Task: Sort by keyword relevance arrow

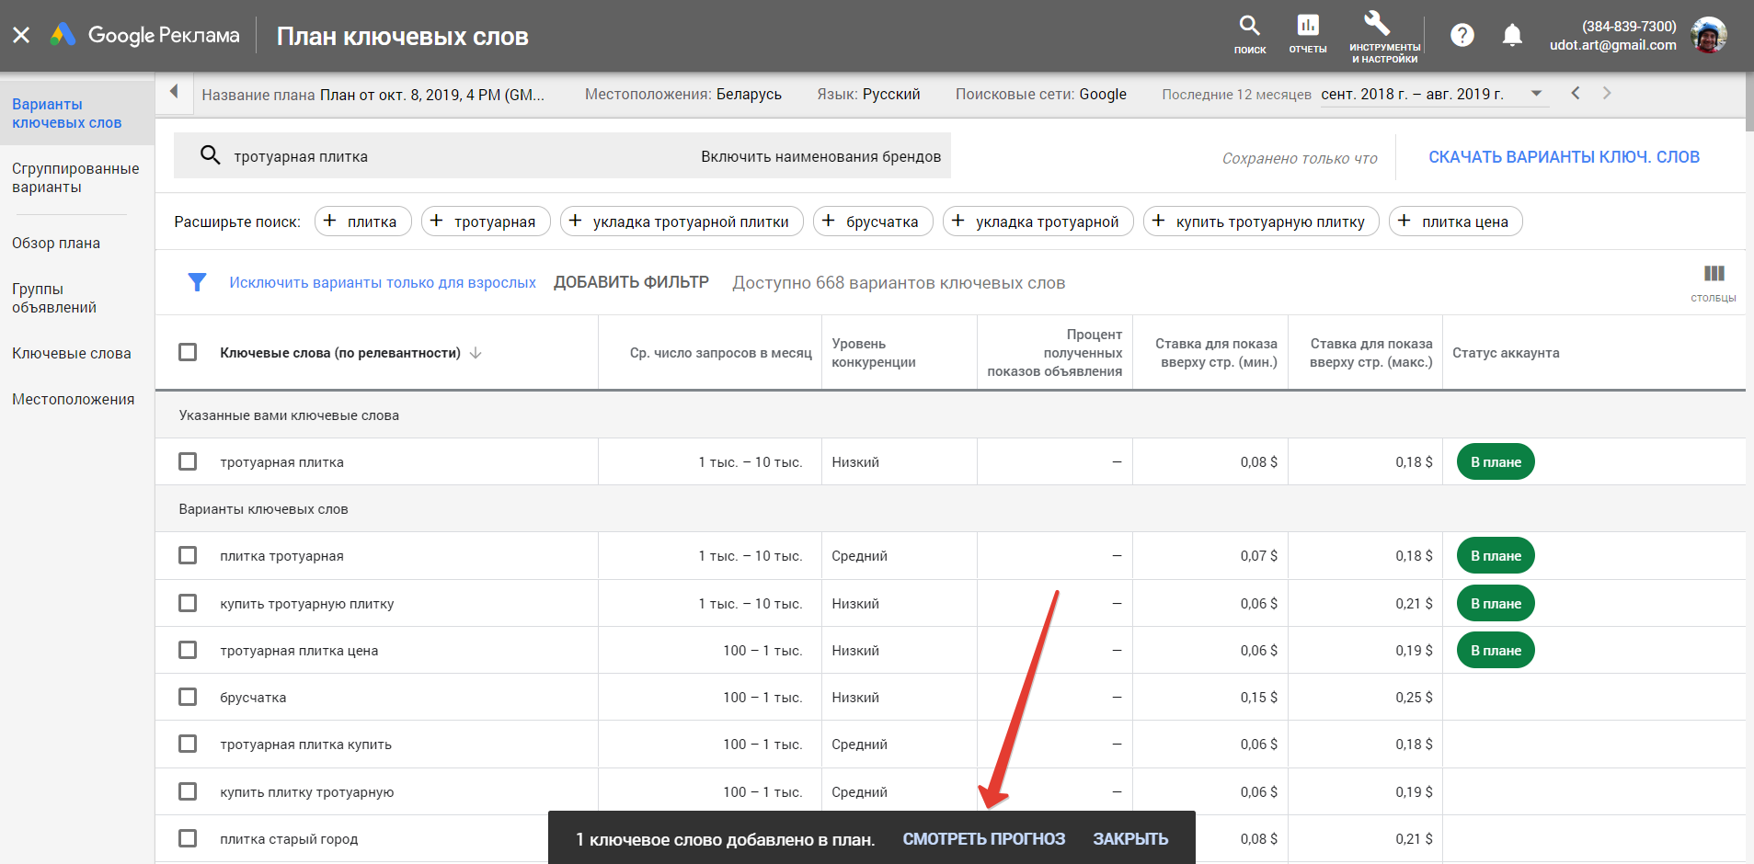Action: tap(476, 353)
